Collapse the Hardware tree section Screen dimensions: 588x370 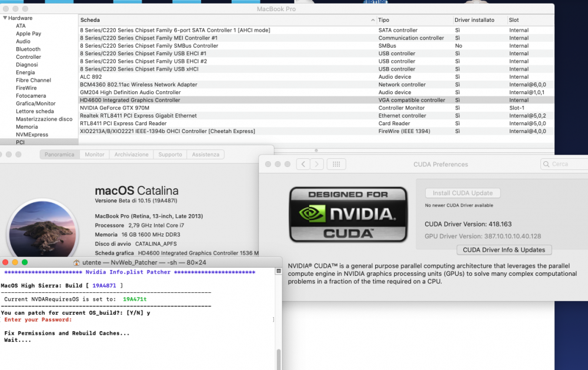5,18
